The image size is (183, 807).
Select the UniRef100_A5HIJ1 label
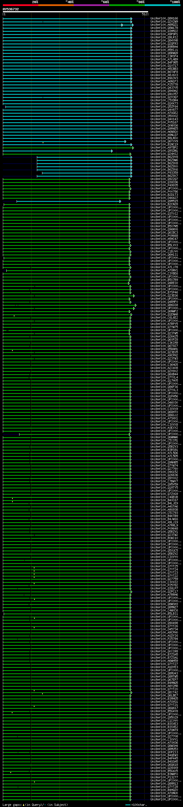164,50
